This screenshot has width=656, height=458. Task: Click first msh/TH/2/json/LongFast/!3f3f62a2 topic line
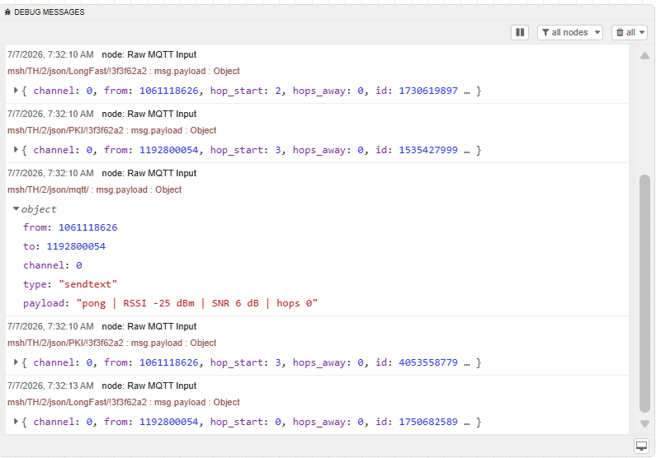124,71
